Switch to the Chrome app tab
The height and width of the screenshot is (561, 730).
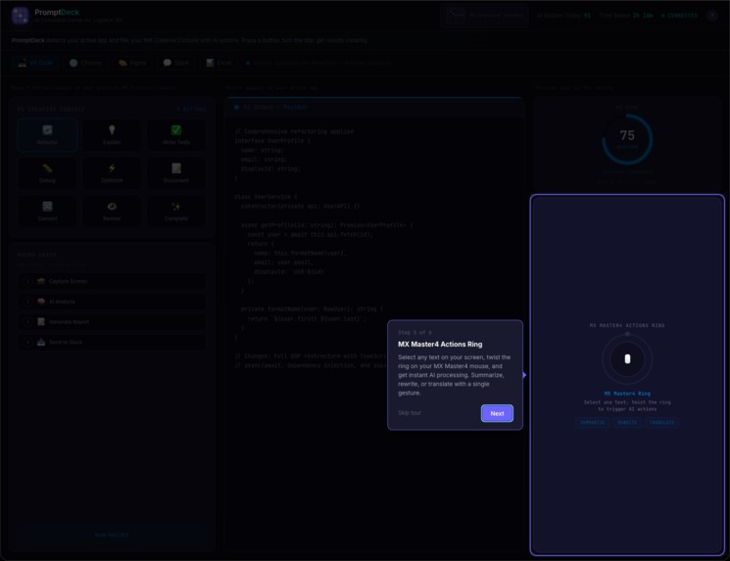coord(85,63)
